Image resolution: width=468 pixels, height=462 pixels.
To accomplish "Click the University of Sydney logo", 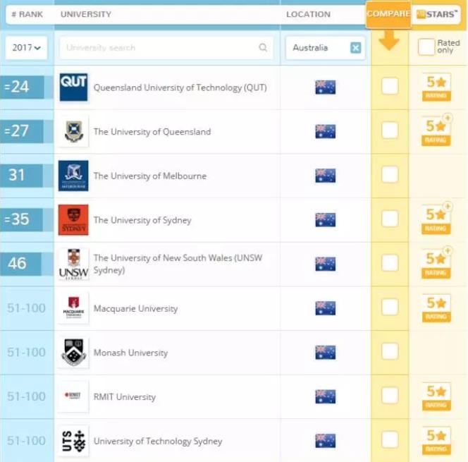I will [73, 220].
